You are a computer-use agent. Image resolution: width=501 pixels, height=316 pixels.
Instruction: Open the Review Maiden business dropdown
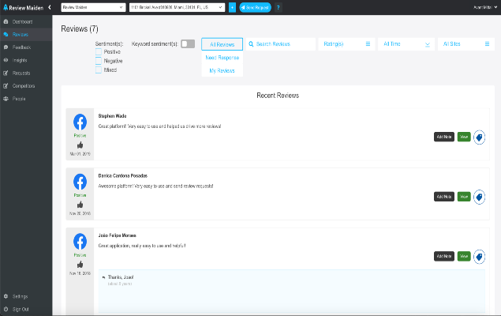(x=93, y=7)
